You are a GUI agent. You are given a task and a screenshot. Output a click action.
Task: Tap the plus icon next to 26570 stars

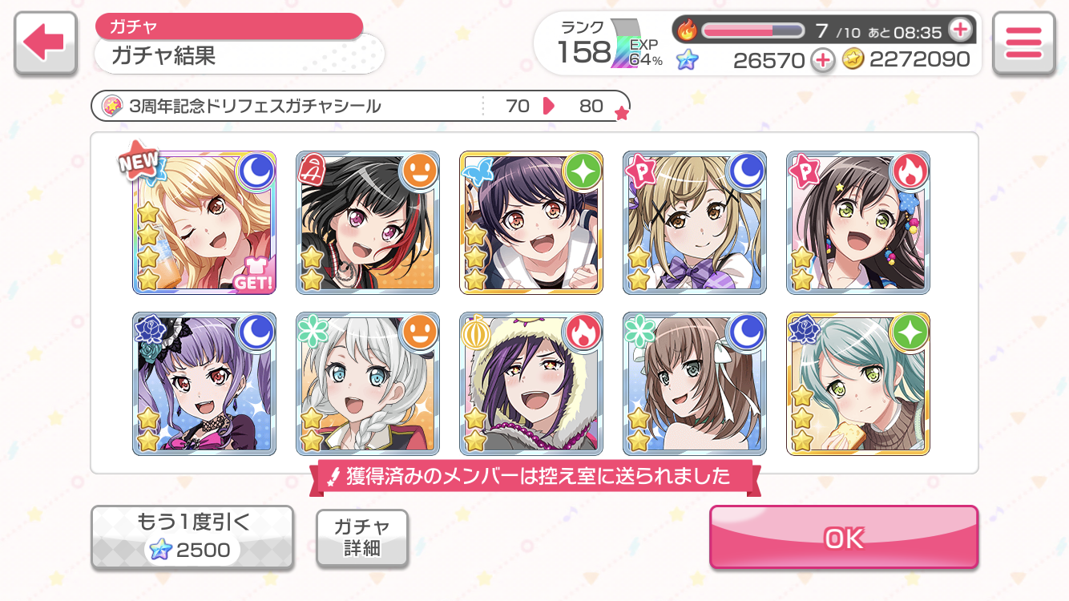[x=822, y=59]
